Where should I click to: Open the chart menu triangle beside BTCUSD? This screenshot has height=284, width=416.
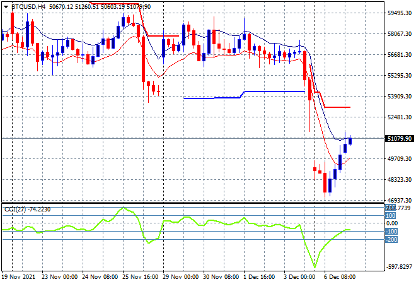(6, 6)
